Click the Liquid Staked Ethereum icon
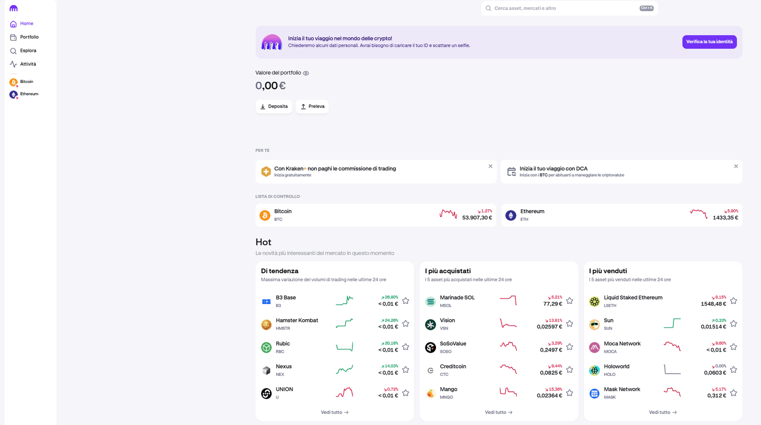761x425 pixels. 595,301
